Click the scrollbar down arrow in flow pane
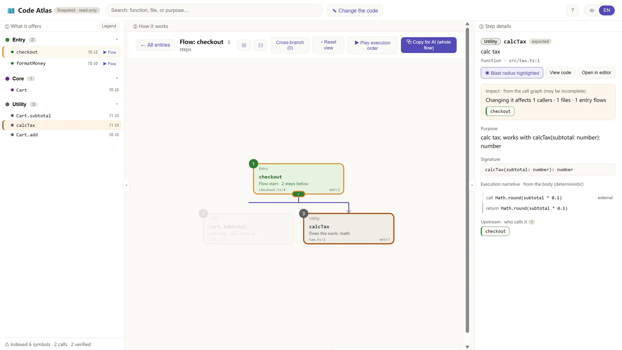This screenshot has height=350, width=622. pyautogui.click(x=467, y=347)
